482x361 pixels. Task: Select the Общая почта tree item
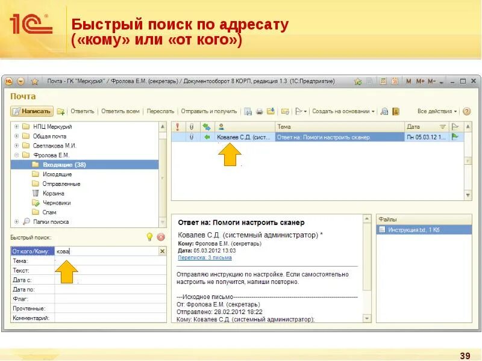49,136
